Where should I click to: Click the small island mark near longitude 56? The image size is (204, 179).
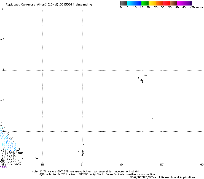tap(152, 119)
